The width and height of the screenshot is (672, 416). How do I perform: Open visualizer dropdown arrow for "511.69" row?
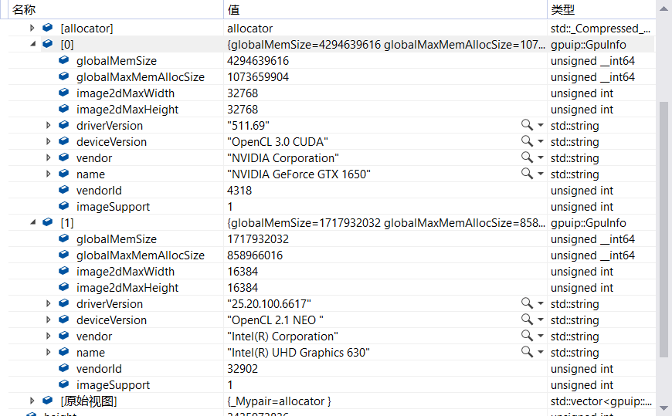(541, 126)
